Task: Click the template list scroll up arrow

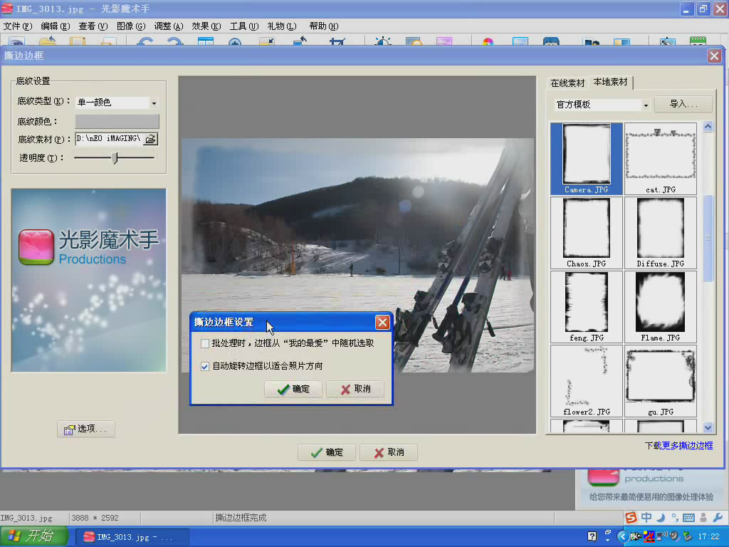Action: click(708, 127)
